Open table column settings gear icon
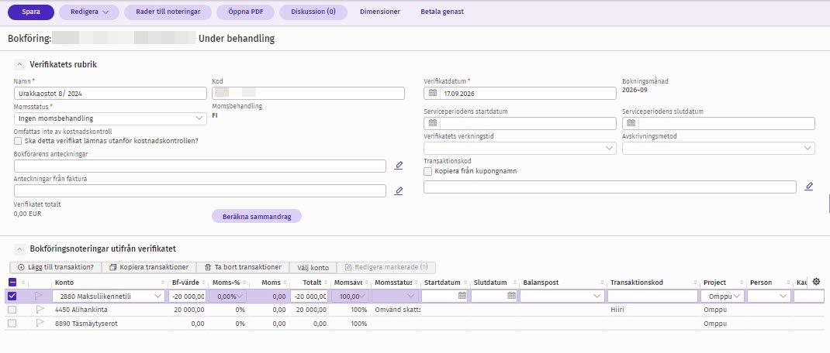Image resolution: width=830 pixels, height=353 pixels. [816, 282]
